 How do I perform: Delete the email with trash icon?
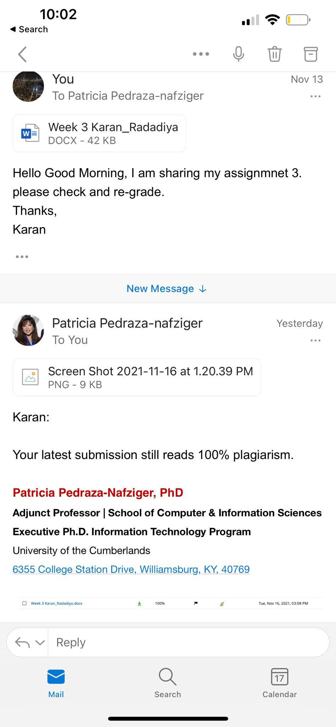[274, 54]
